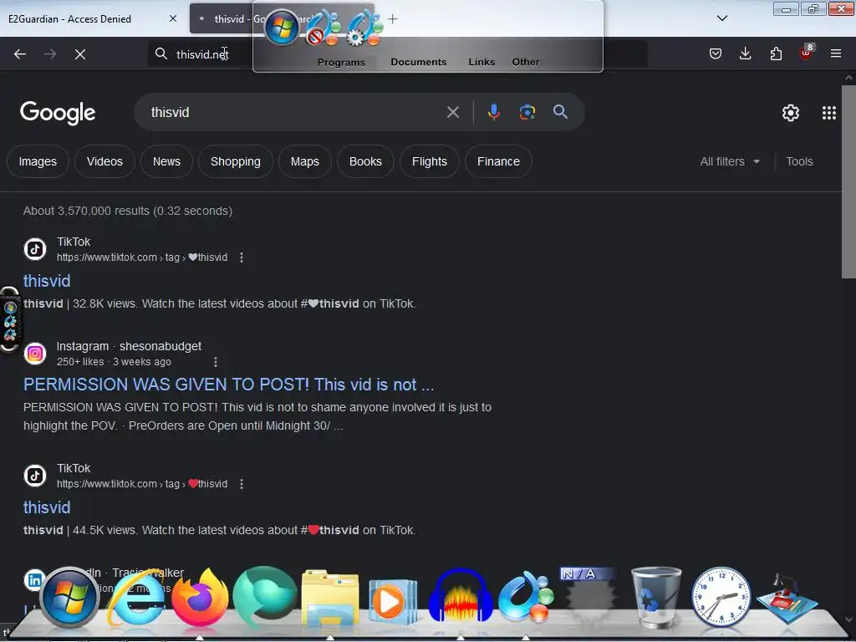Open the Pocket save icon
This screenshot has width=856, height=642.
[x=716, y=53]
